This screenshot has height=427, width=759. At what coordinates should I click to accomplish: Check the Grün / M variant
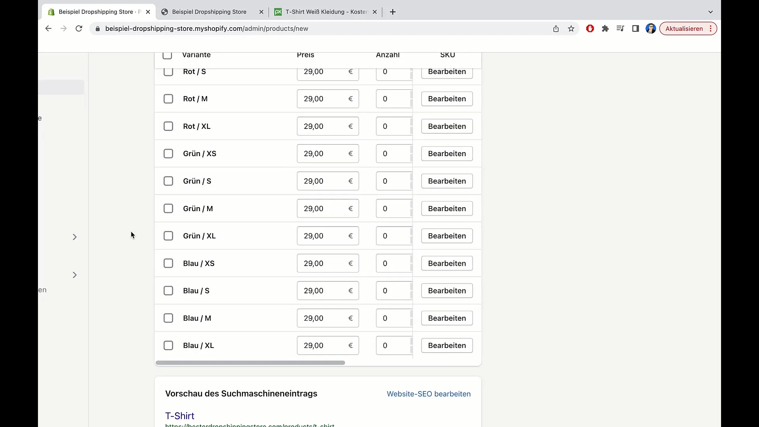(x=168, y=208)
